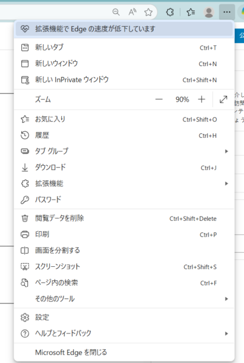Click the download arrow icon
The width and height of the screenshot is (244, 363).
[x=25, y=168]
